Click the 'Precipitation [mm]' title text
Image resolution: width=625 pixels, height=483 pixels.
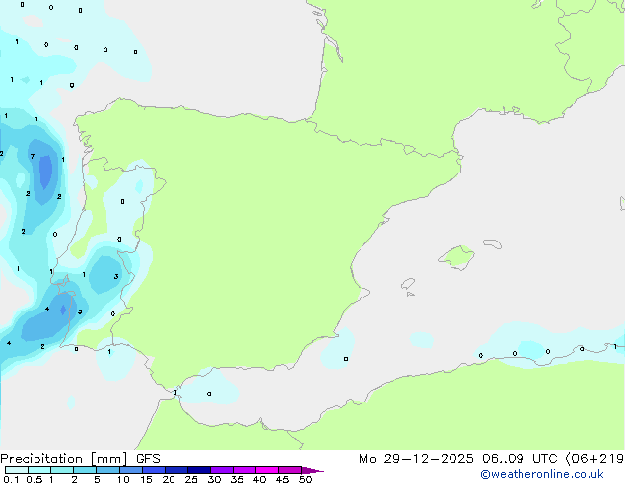tap(63, 459)
